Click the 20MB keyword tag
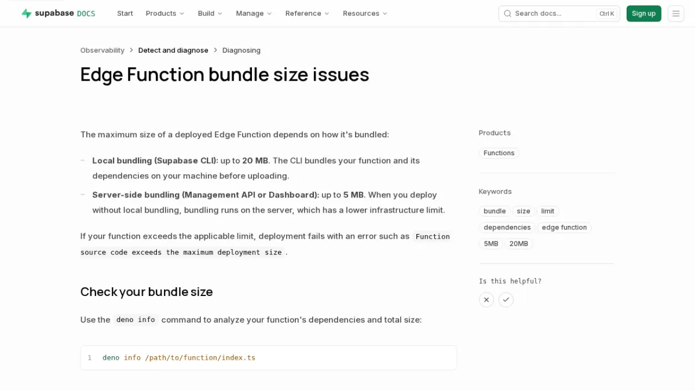This screenshot has width=695, height=391. coord(519,244)
